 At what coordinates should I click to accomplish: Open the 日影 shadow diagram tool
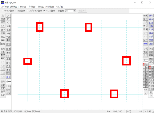[x=8, y=90]
